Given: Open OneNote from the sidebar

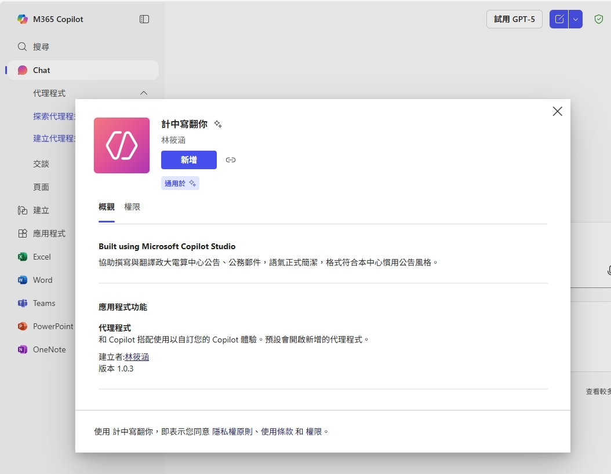Looking at the screenshot, I should (x=23, y=349).
